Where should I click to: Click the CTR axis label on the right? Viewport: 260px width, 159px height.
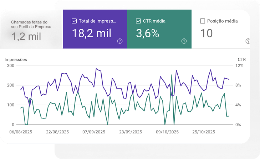click(x=241, y=59)
